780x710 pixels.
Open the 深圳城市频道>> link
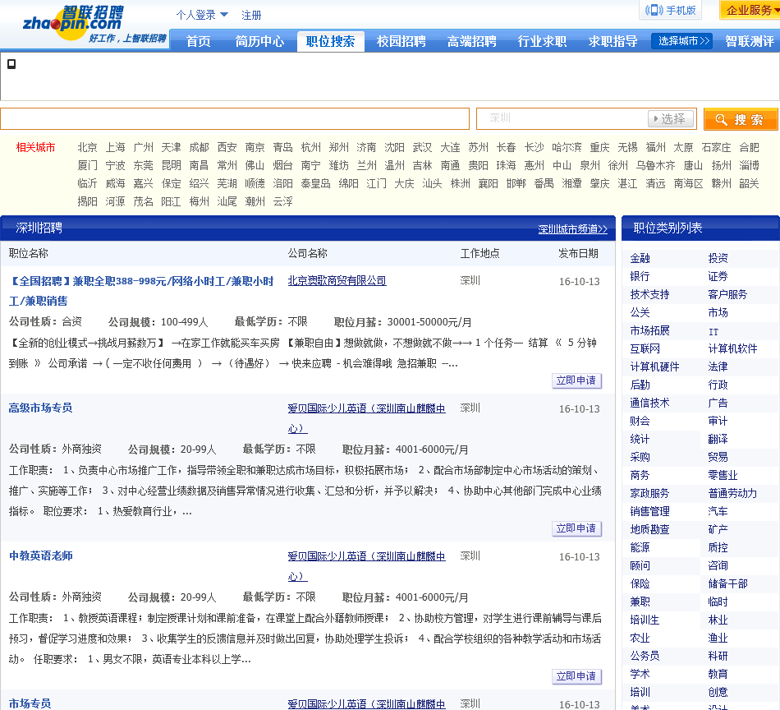[x=572, y=229]
